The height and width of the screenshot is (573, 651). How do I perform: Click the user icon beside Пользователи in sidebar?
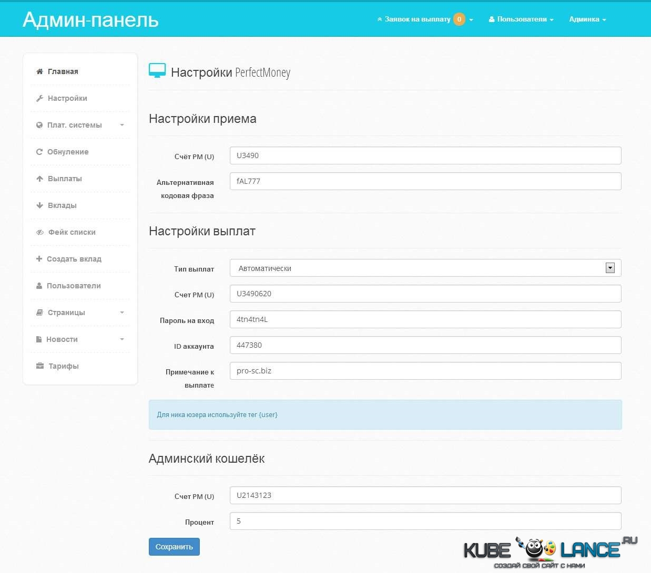pos(39,286)
